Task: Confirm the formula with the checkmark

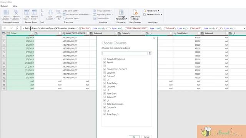Action: pos(11,28)
